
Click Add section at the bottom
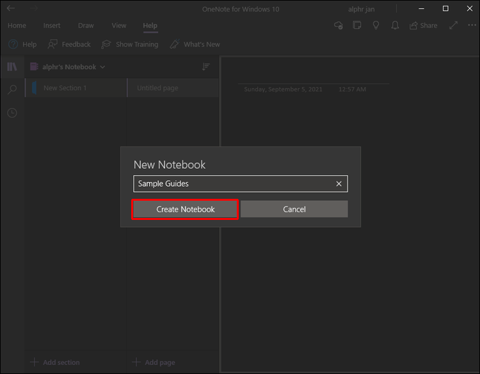point(55,362)
